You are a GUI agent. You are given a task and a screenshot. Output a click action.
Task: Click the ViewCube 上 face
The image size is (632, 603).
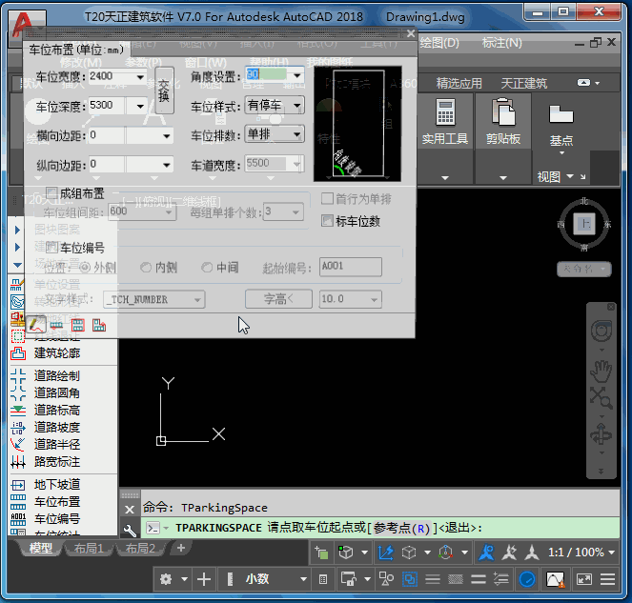pos(584,224)
